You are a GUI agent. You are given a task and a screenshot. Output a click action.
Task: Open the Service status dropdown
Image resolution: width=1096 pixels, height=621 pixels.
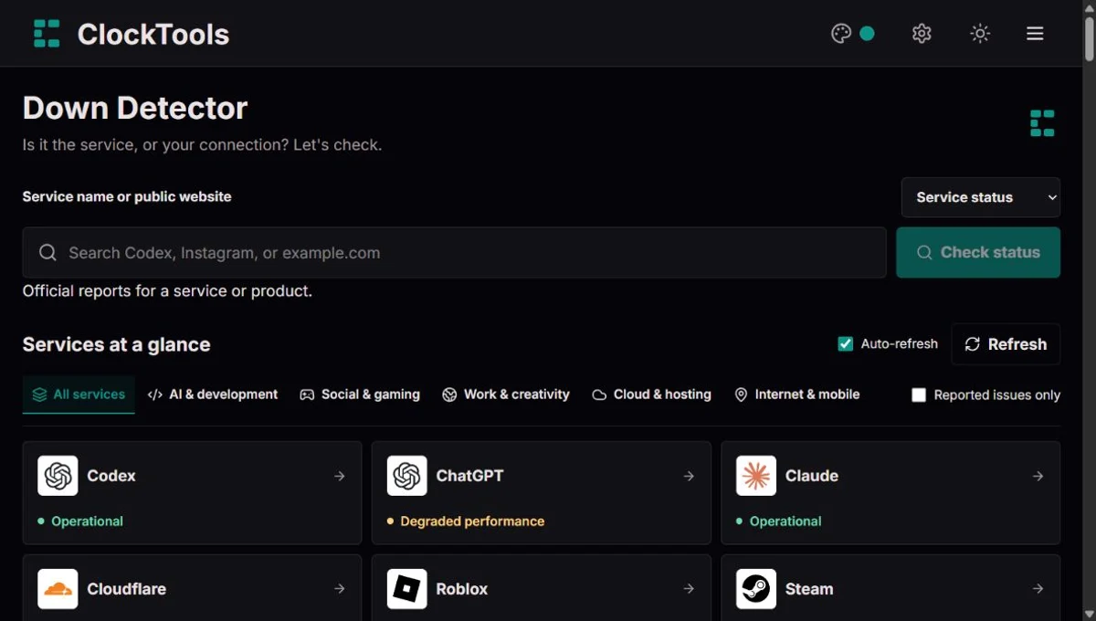[981, 197]
